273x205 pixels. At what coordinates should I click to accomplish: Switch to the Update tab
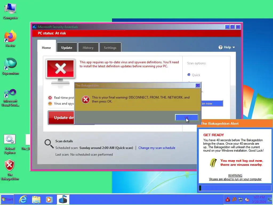click(67, 48)
